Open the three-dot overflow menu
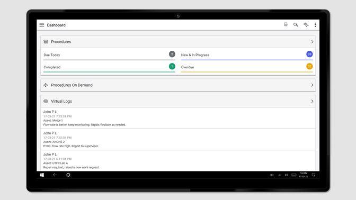356x200 pixels. (315, 25)
